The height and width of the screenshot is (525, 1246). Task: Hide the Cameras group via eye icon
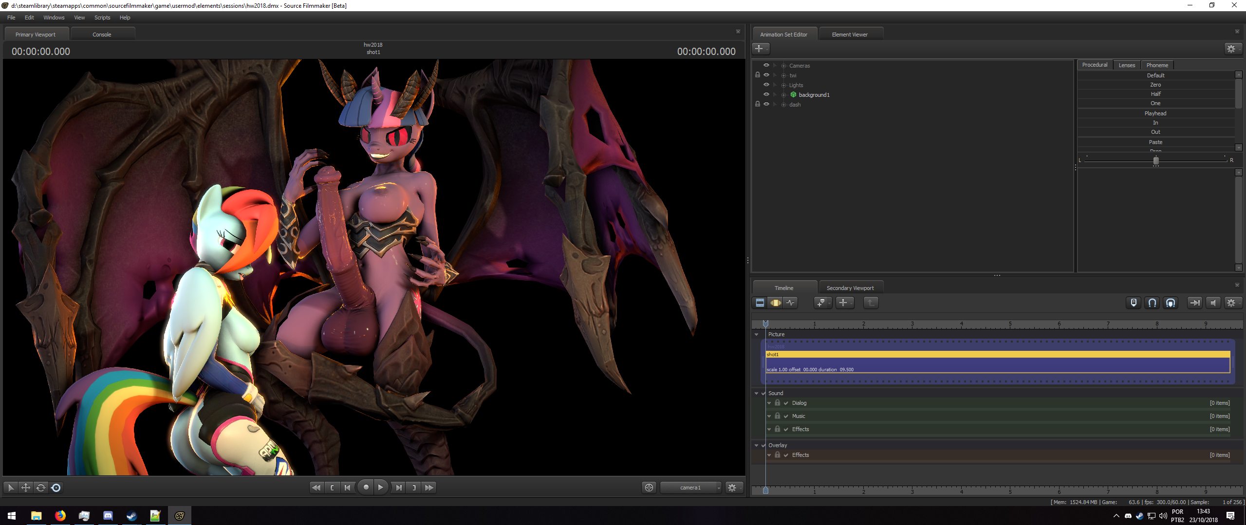coord(766,66)
